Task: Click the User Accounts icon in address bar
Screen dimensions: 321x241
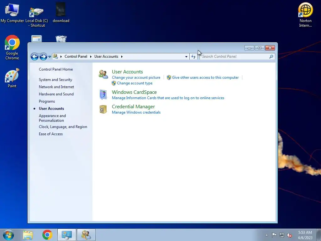Action: tap(55, 56)
